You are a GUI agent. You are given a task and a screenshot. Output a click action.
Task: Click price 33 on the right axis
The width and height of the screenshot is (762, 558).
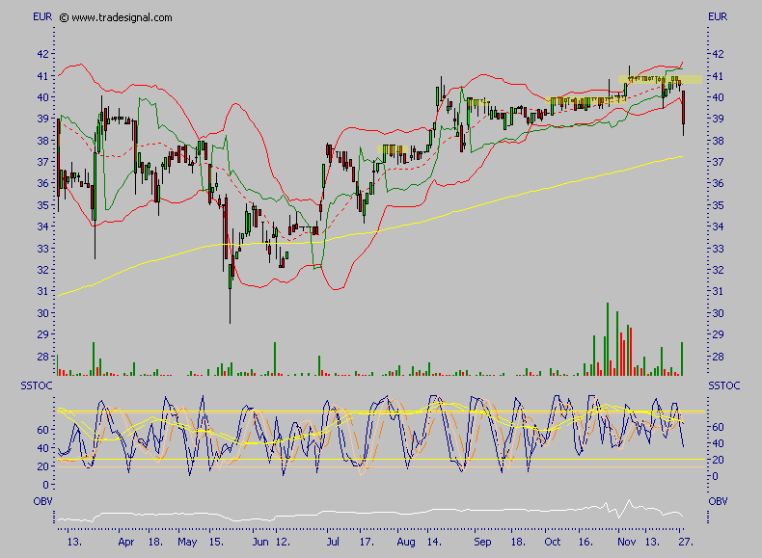[x=718, y=249]
